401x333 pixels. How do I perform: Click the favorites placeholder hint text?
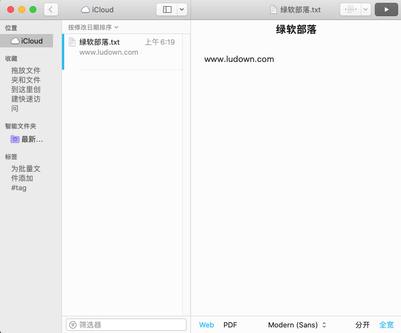(x=26, y=89)
